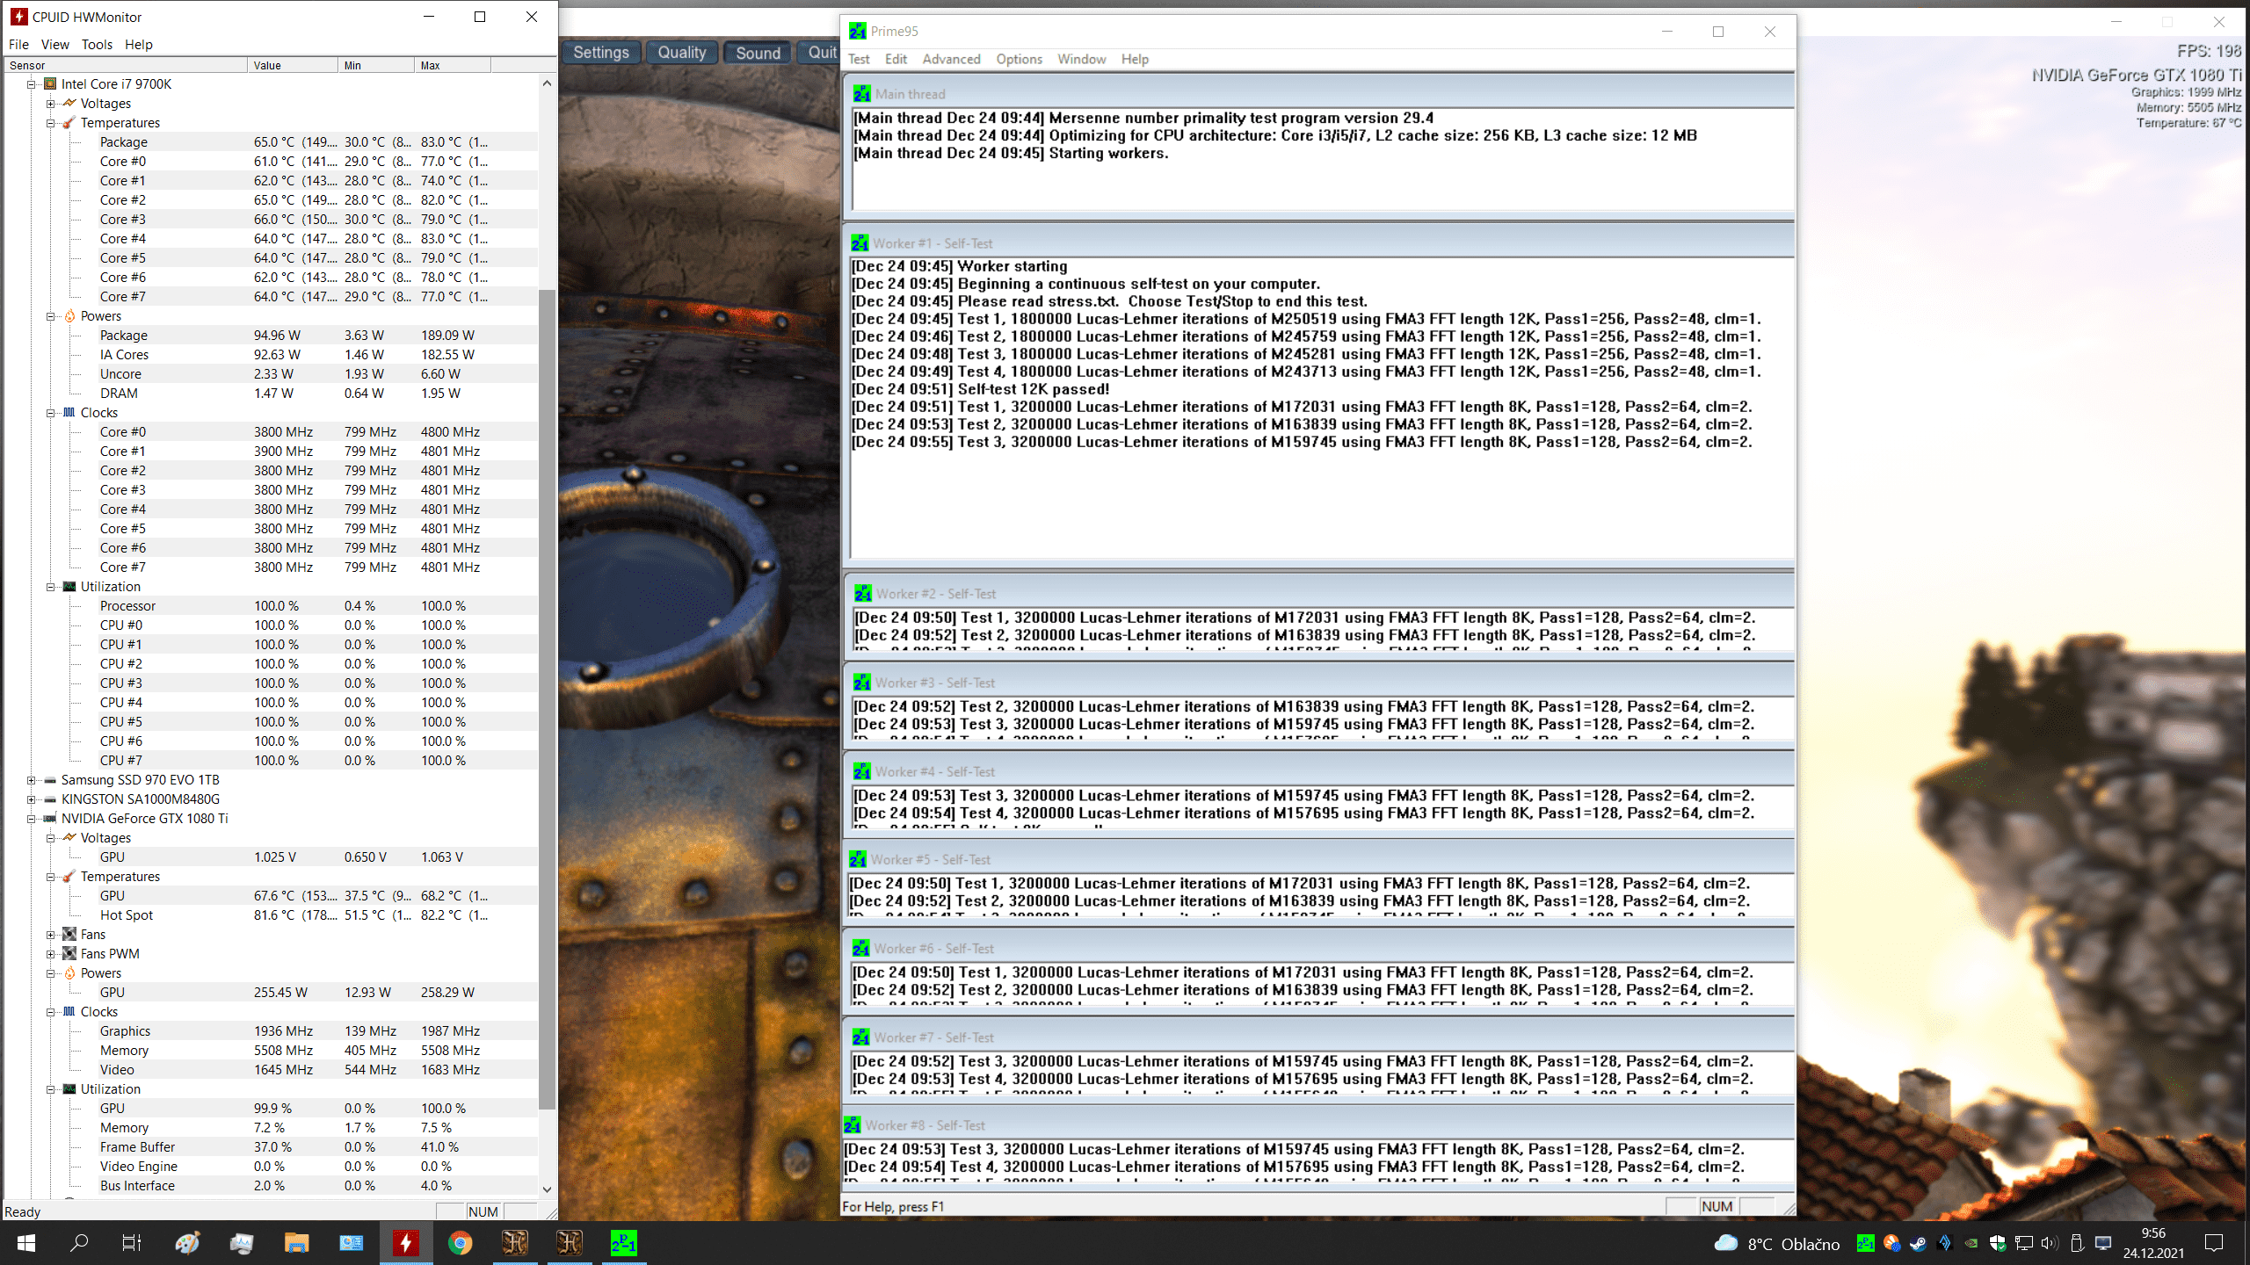The image size is (2250, 1265).
Task: Expand the GPU Fans PWM node
Action: click(x=51, y=954)
